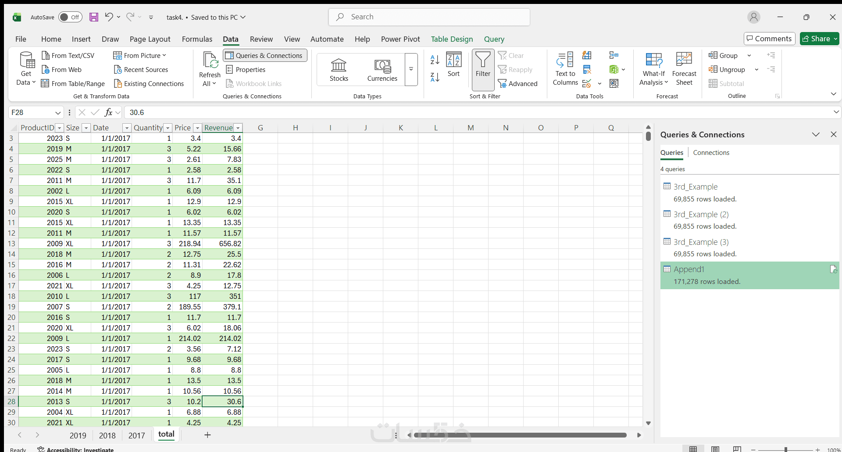842x452 pixels.
Task: Open ProductID column filter dropdown
Action: [60, 128]
